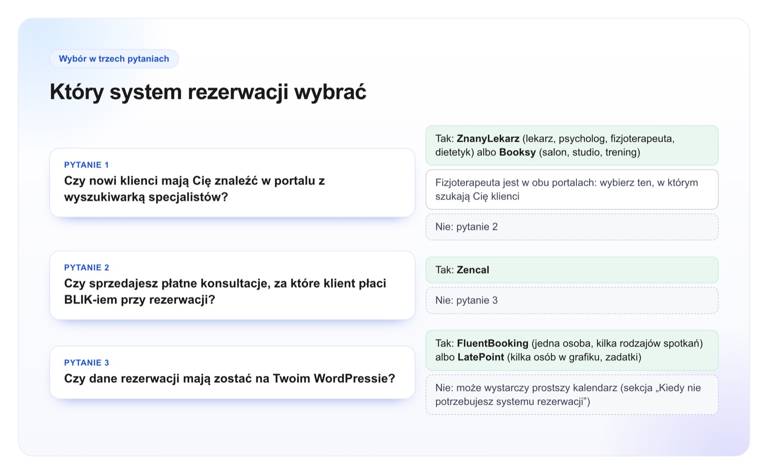The width and height of the screenshot is (768, 473).
Task: Select the PYTANIE 2 BLIK question card
Action: click(x=232, y=285)
